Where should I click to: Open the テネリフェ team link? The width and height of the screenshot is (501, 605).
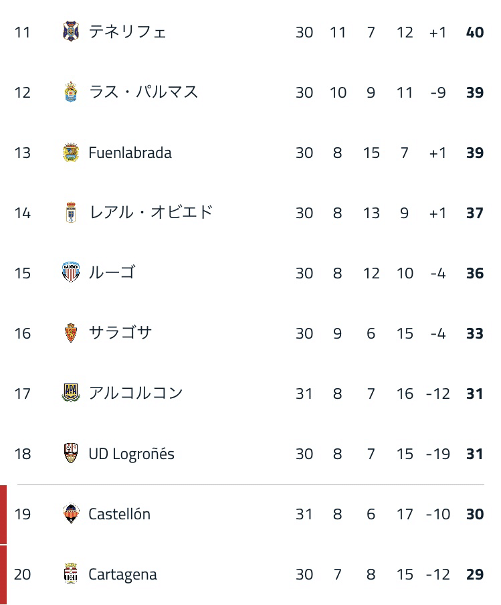(x=128, y=32)
